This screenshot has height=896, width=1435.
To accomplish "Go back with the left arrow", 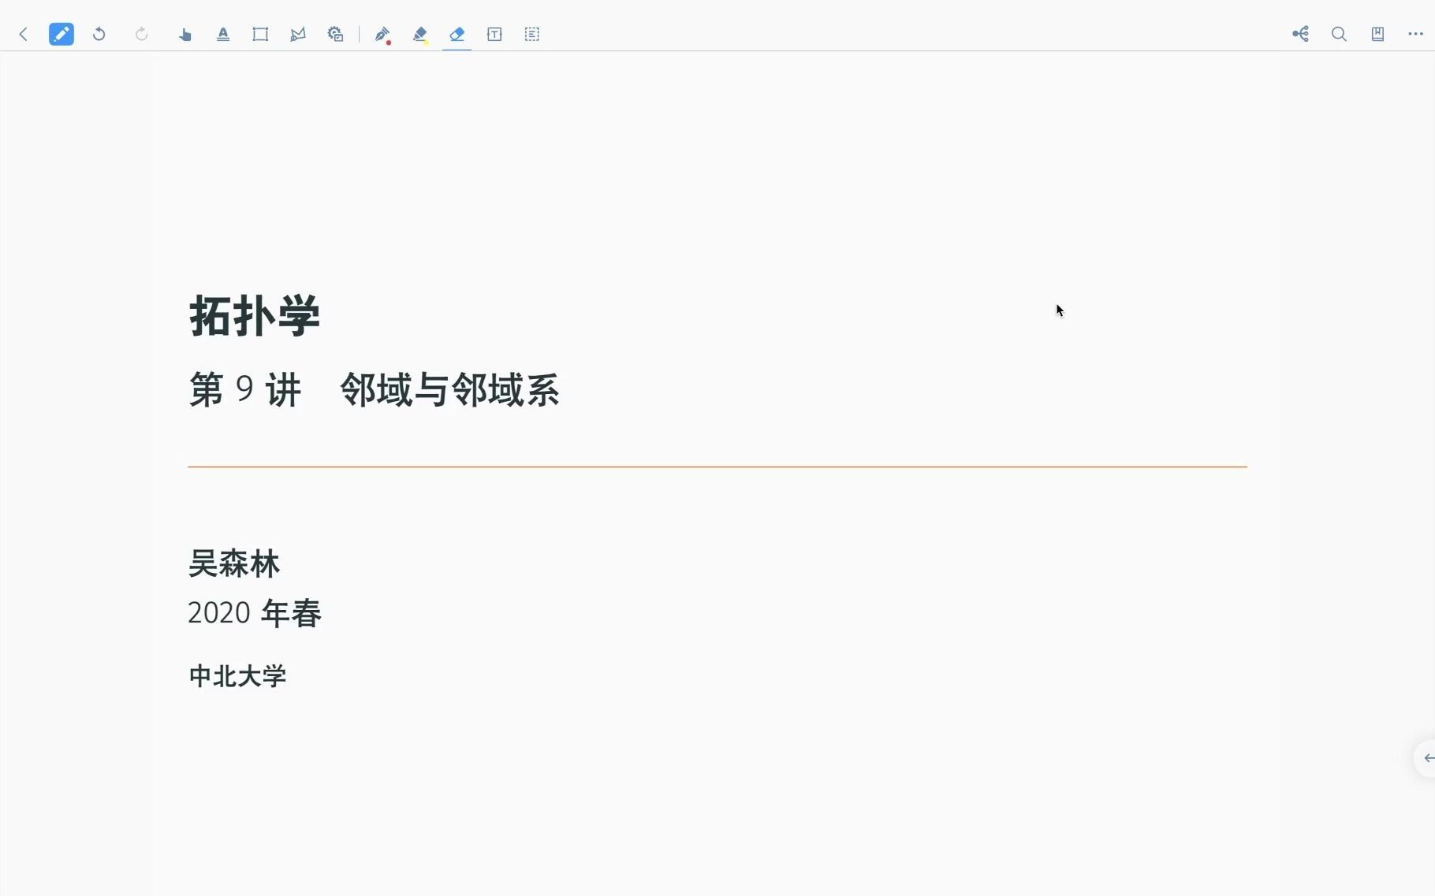I will (24, 34).
